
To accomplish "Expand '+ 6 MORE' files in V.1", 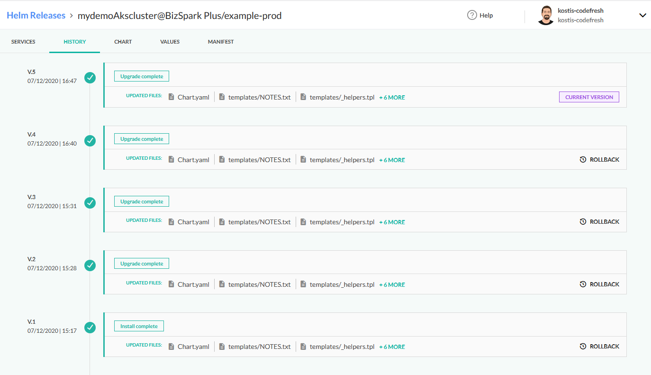I will tap(392, 347).
